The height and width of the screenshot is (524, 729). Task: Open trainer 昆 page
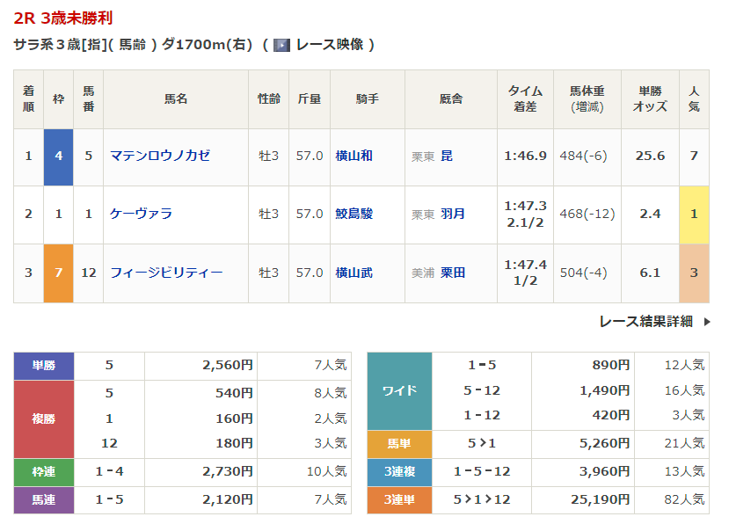[x=447, y=156]
